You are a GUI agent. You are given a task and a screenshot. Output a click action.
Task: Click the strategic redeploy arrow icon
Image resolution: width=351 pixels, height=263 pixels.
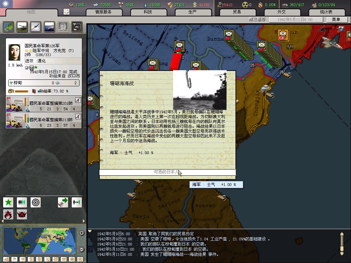coord(63,202)
